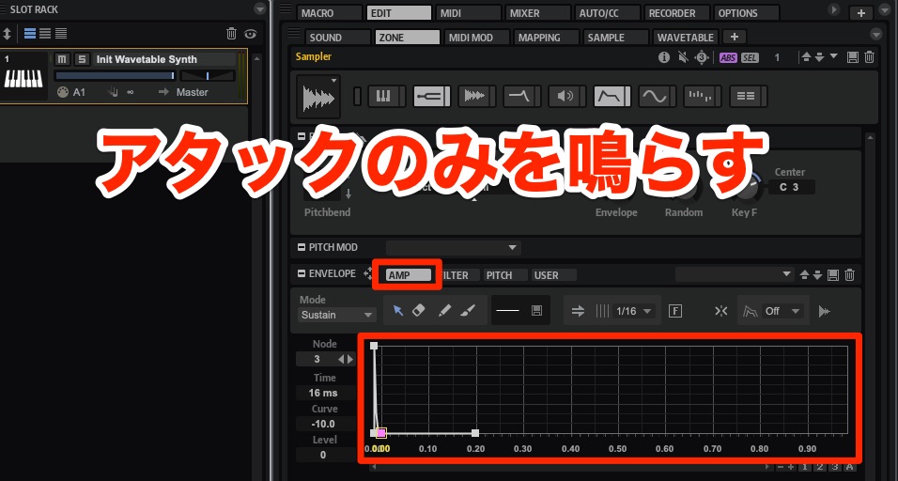The width and height of the screenshot is (898, 481).
Task: Open the Step Modulator section
Action: (x=702, y=96)
